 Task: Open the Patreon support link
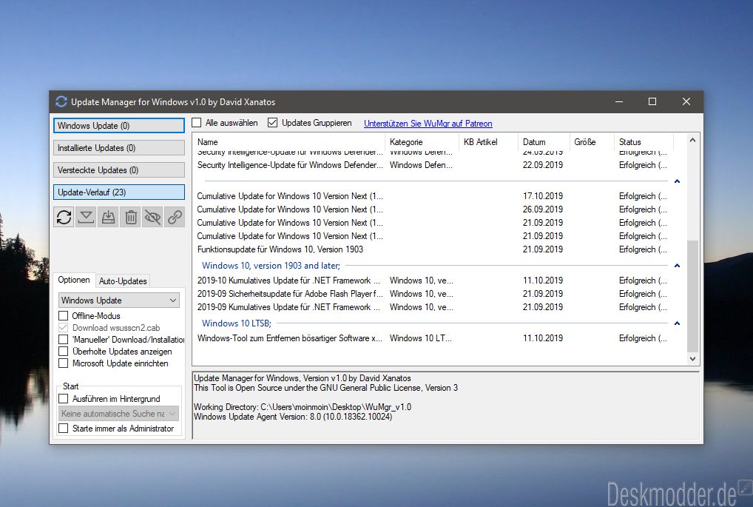428,124
